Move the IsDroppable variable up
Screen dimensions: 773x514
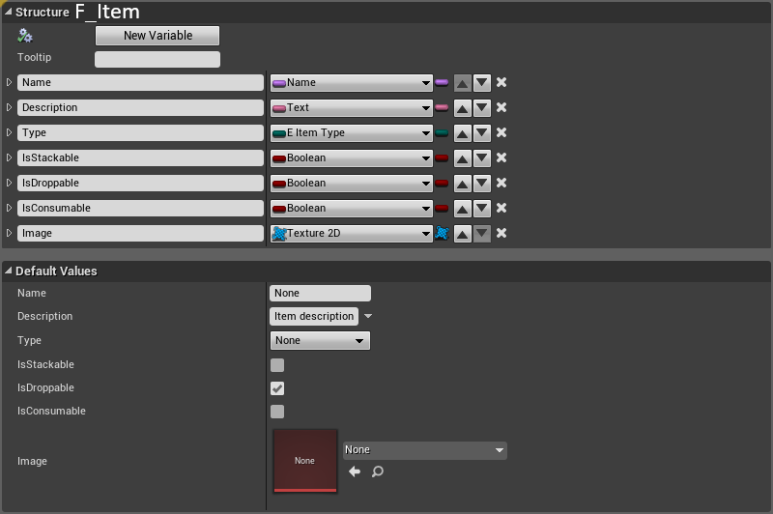click(x=463, y=184)
